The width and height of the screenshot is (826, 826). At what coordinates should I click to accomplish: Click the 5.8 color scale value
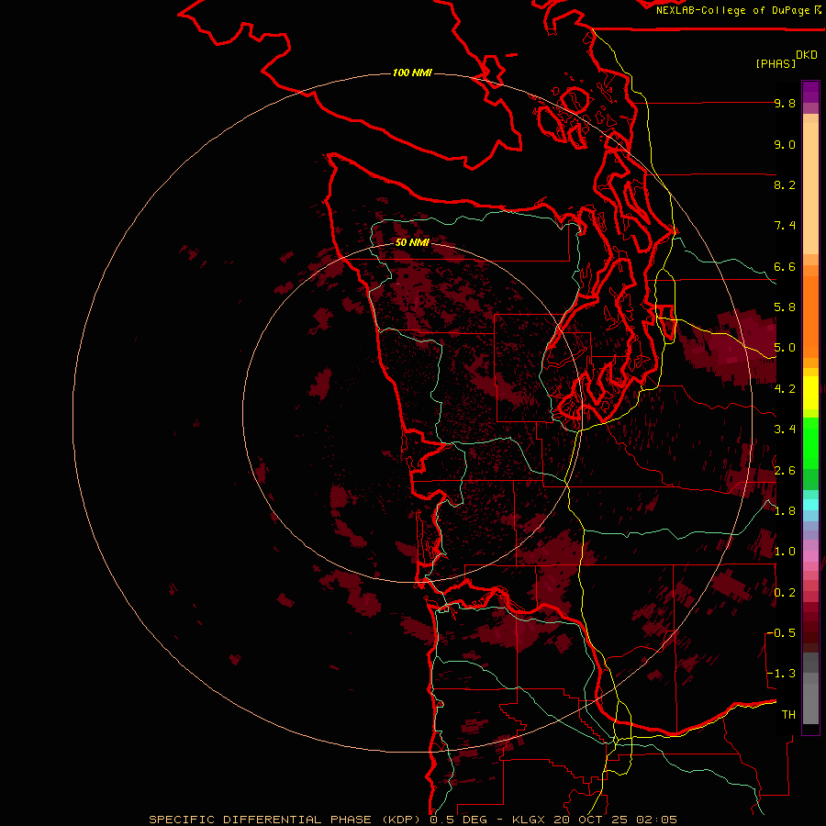click(785, 307)
